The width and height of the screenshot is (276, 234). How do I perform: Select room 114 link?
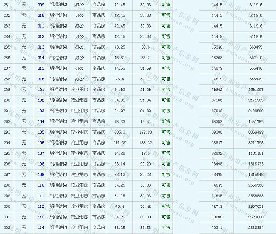41,228
